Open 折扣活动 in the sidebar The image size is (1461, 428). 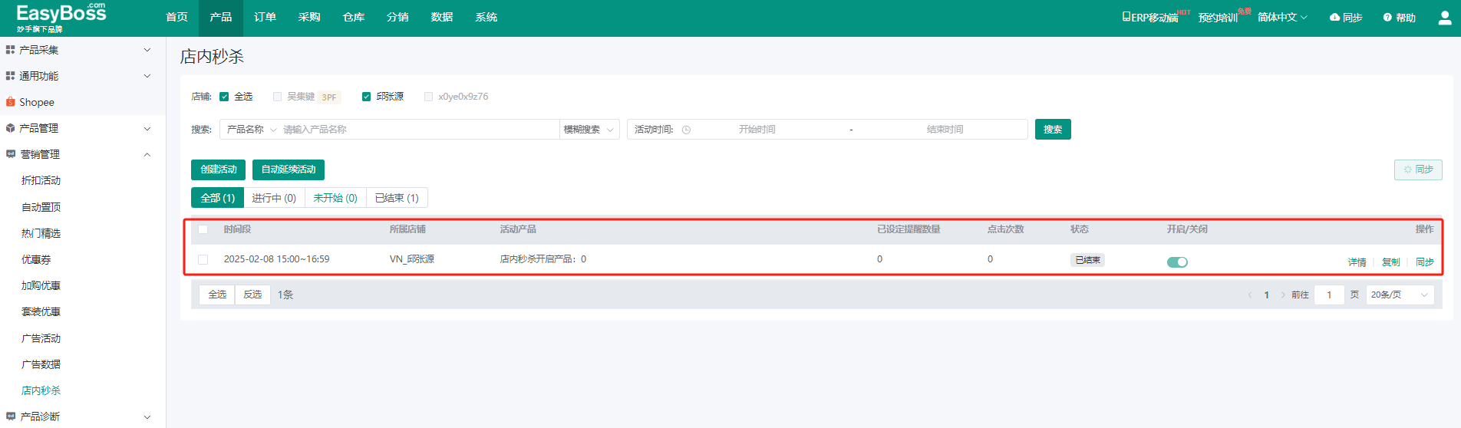pyautogui.click(x=41, y=180)
